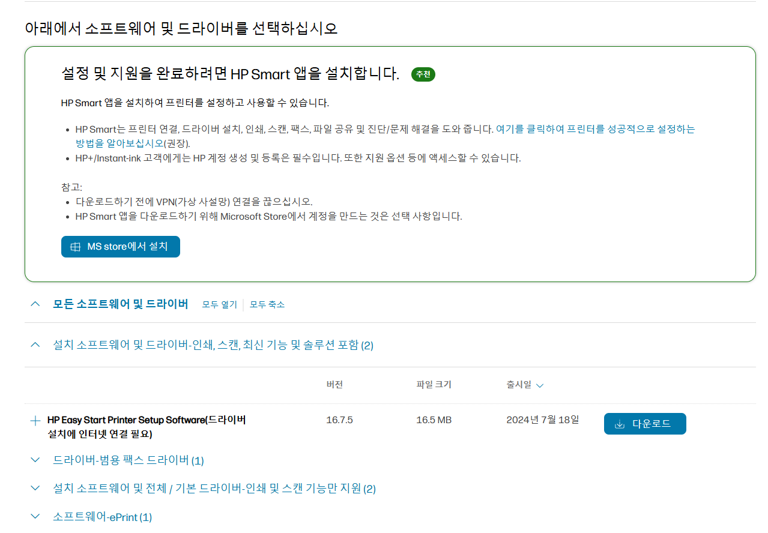This screenshot has height=533, width=768.
Task: Click heading 아래에서 소프트웨어 및 드라이버를 선택하십시오
Action: coord(181,28)
